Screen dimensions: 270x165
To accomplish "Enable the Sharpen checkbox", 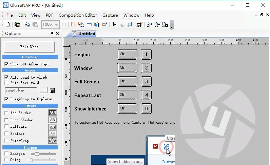I will 6,153.
